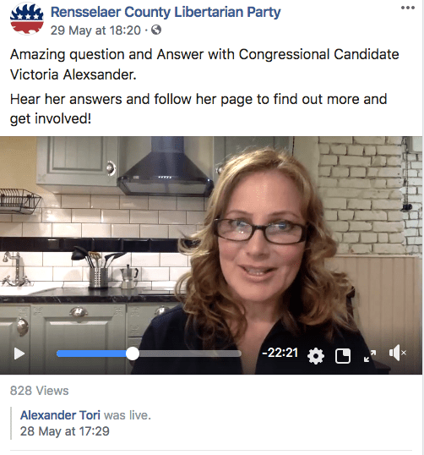Open the post timestamp 29 May at 18:20

[95, 30]
